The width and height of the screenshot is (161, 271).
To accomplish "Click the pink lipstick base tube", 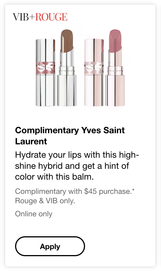I will (115, 90).
